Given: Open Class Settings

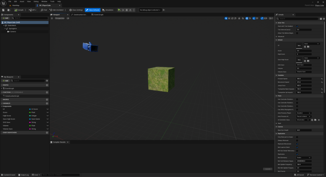Looking at the screenshot, I should [76, 10].
